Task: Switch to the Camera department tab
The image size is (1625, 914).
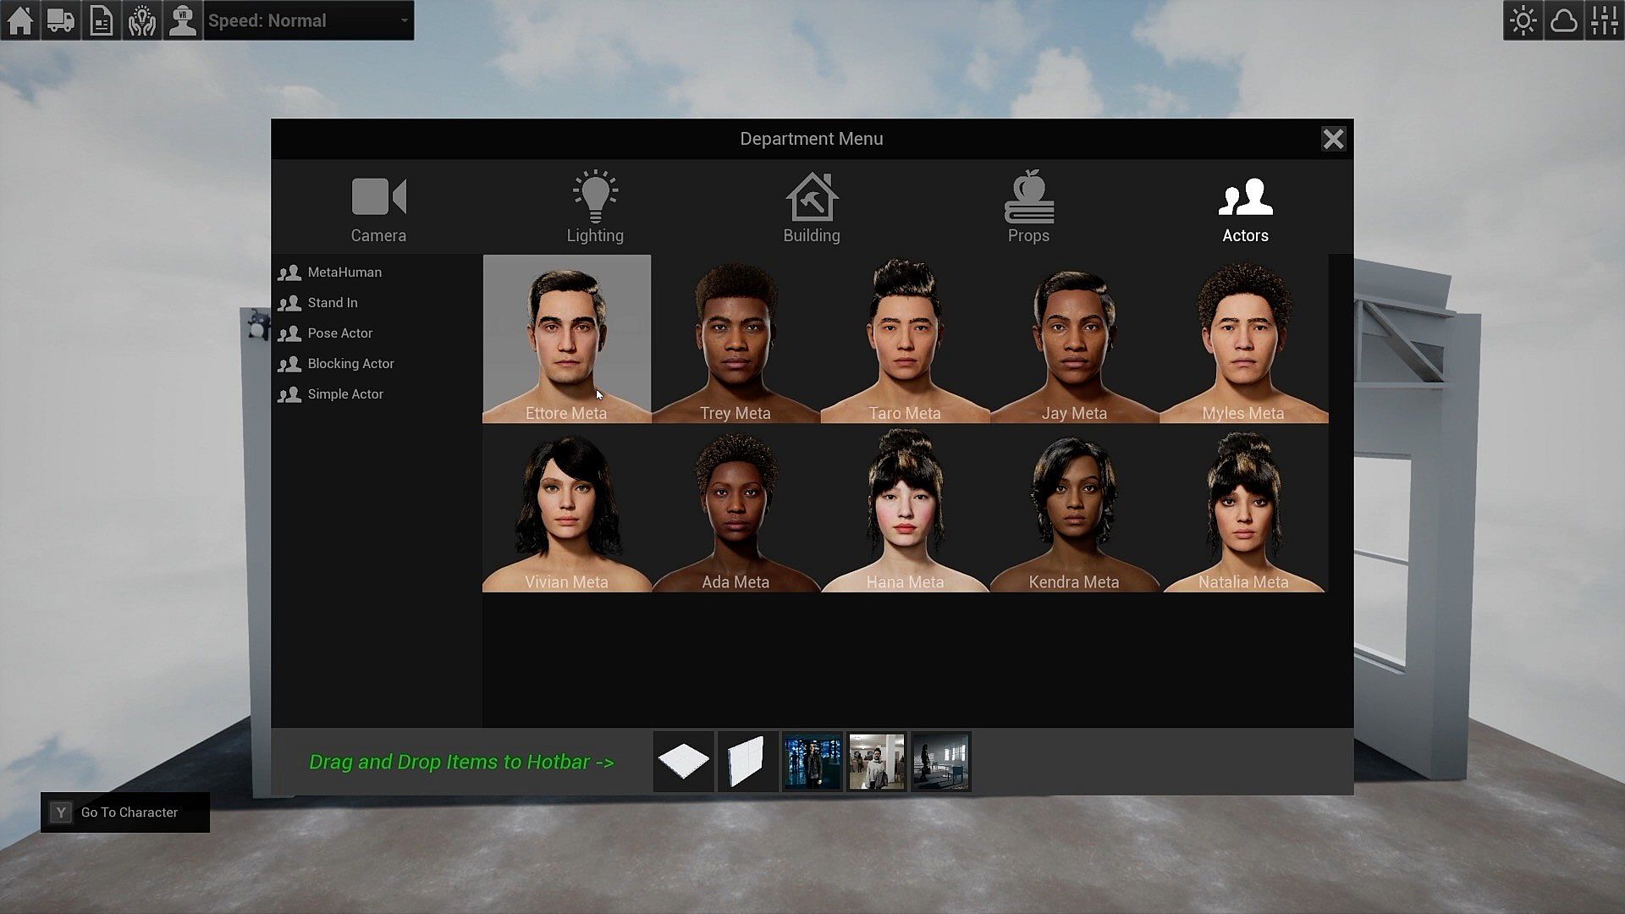Action: coord(378,209)
